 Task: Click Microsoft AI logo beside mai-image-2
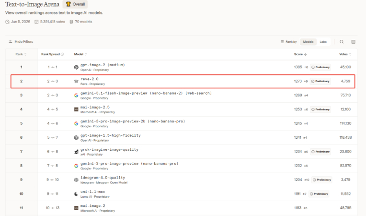click(x=76, y=208)
